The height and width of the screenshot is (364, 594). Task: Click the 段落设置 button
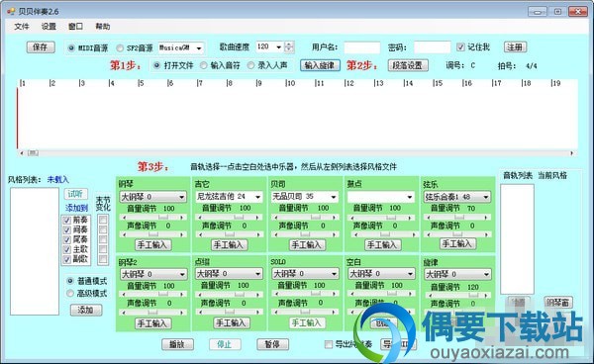(x=408, y=65)
